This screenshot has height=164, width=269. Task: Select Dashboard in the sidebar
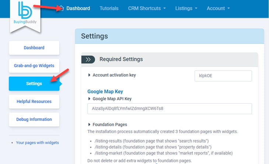tap(34, 48)
